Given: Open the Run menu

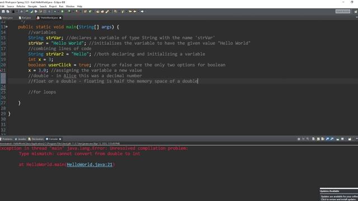Looking at the screenshot, I should (x=61, y=6).
